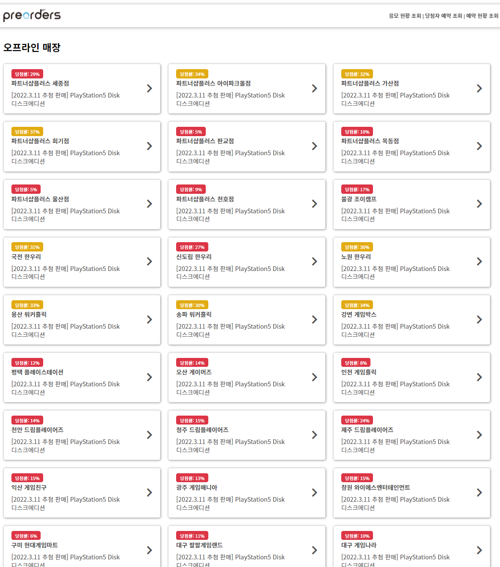The height and width of the screenshot is (567, 500).
Task: Select store name 노원 한우리
Action: tap(356, 257)
